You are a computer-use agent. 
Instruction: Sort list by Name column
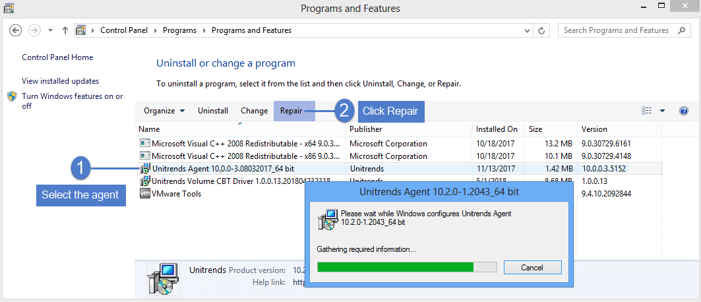click(240, 129)
